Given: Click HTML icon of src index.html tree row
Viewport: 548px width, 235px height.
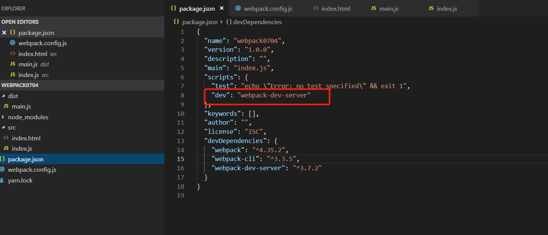Looking at the screenshot, I should (x=6, y=138).
